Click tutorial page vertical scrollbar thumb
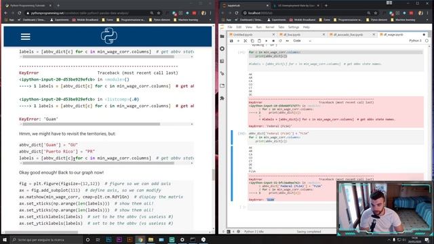The height and width of the screenshot is (244, 434). point(213,175)
